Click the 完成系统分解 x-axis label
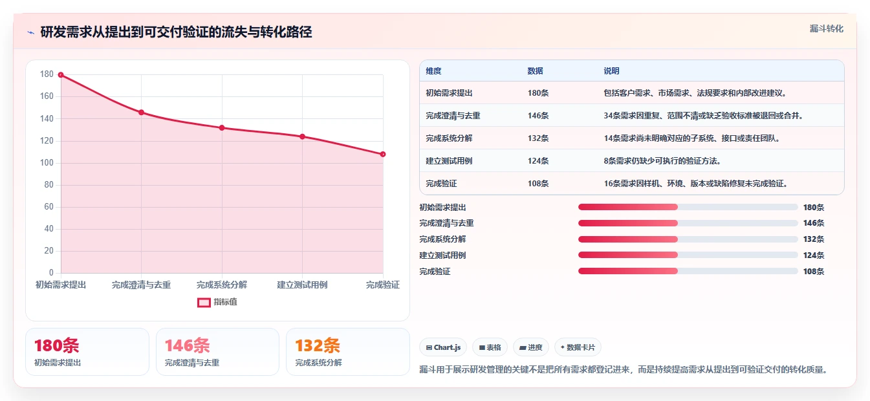The width and height of the screenshot is (870, 401). point(222,285)
